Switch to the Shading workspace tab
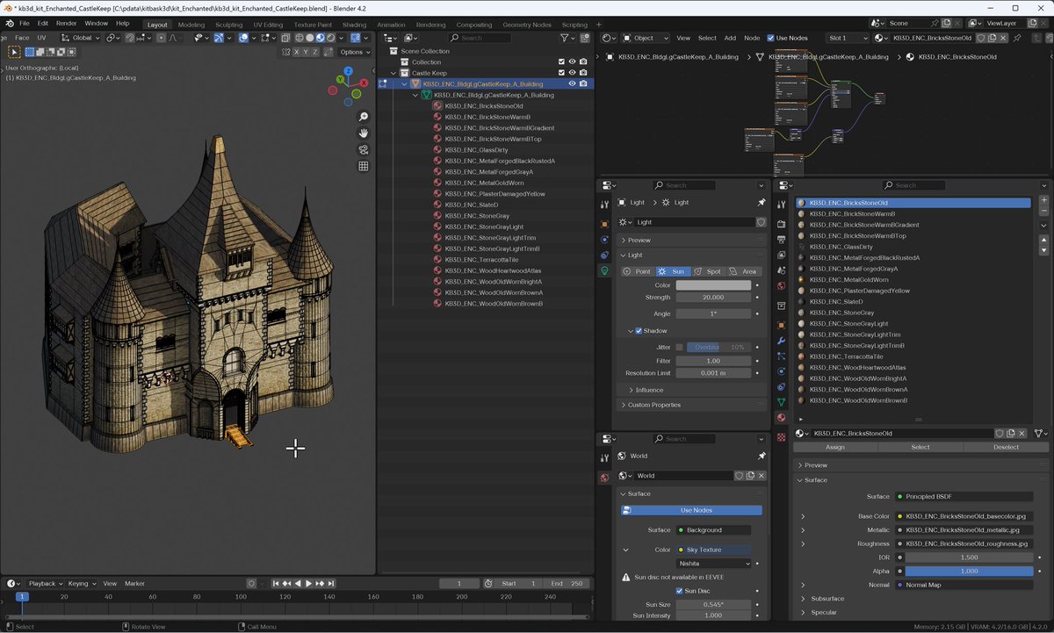This screenshot has height=633, width=1054. (355, 25)
